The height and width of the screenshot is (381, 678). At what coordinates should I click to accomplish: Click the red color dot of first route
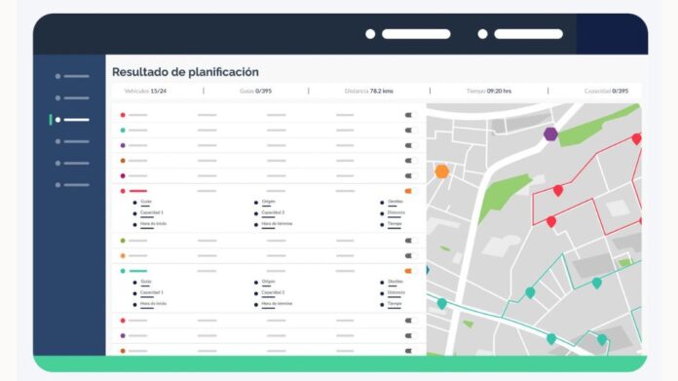(123, 115)
